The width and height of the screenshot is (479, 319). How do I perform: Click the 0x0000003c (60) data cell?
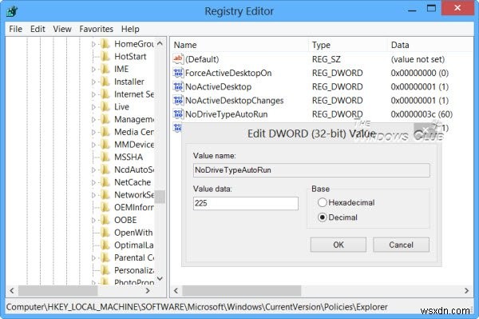422,114
